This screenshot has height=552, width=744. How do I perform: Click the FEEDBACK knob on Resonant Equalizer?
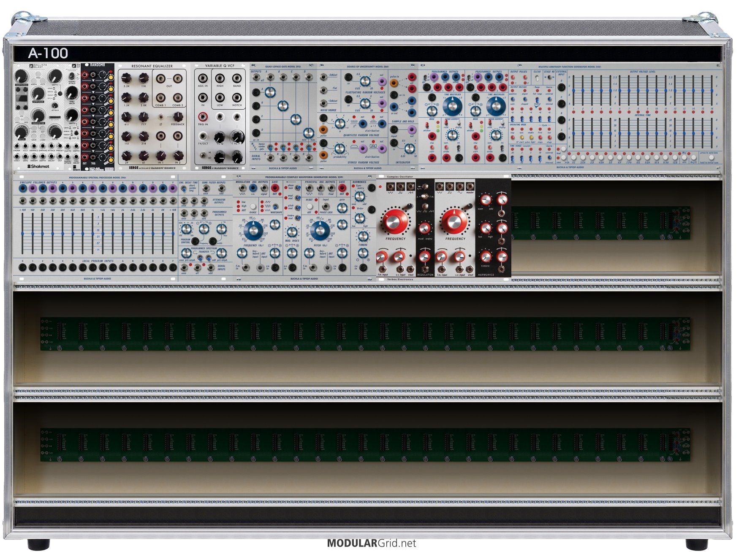pyautogui.click(x=177, y=117)
